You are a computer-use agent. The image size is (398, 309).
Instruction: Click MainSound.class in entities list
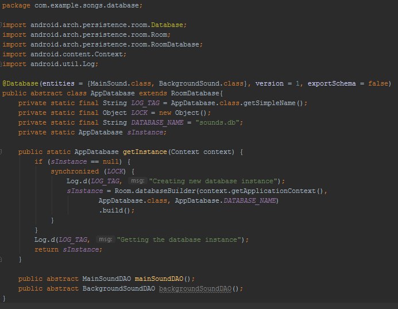(121, 83)
